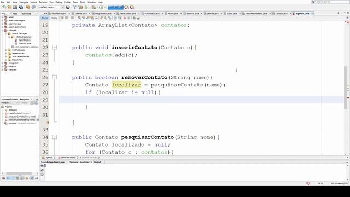Run the project with green play icon
Screen dimensions: 350x197
point(86,7)
